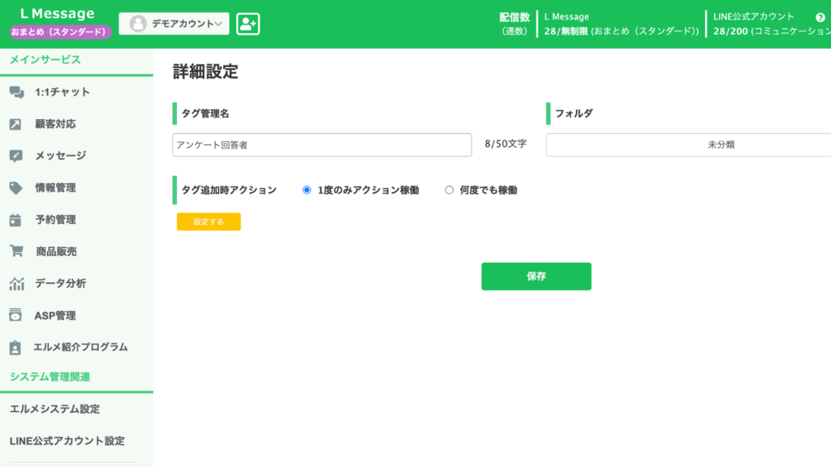The width and height of the screenshot is (831, 467).
Task: Select 1度のみアクション稼働 radio button
Action: click(307, 190)
